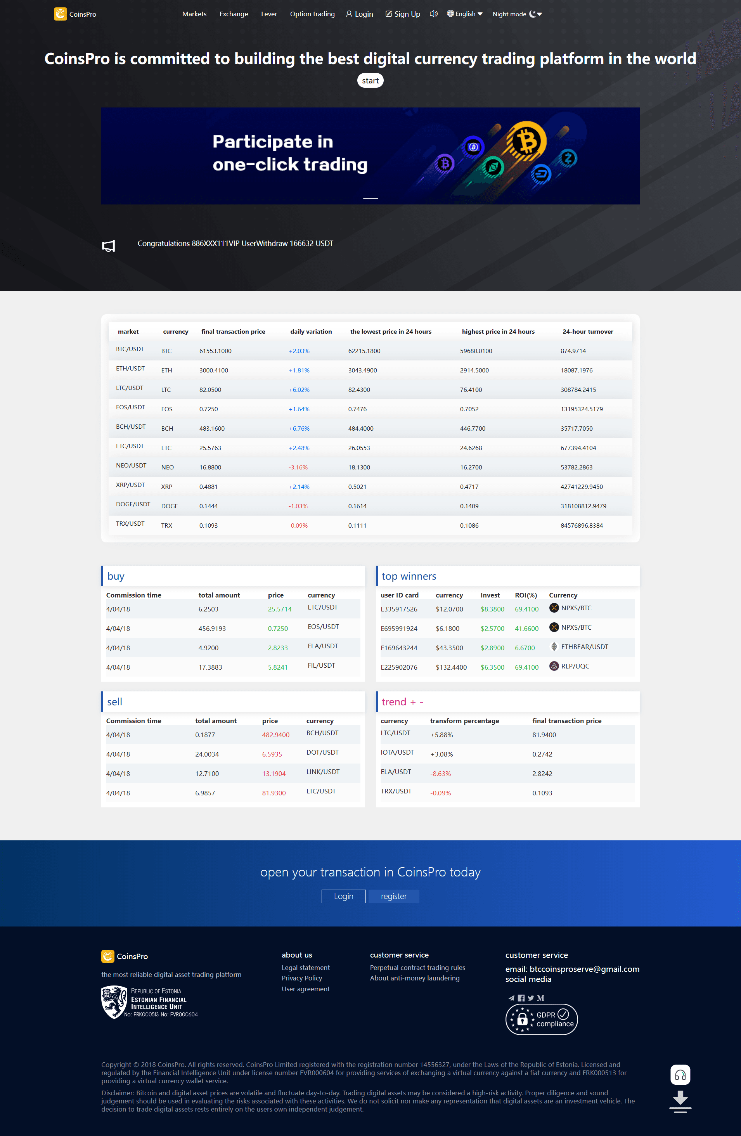Screen dimensions: 741x1136
Task: Open the headset customer support icon
Action: (x=680, y=1074)
